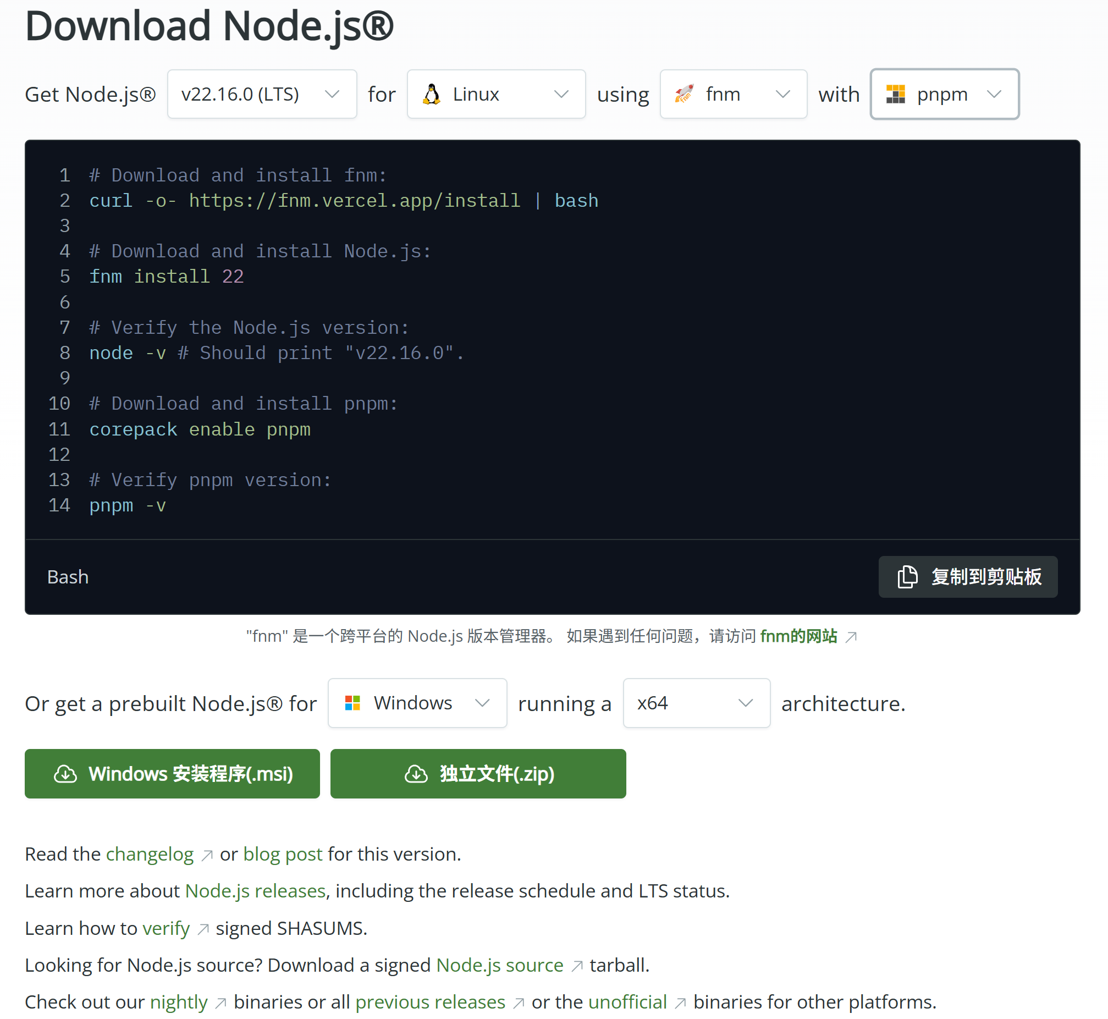The image size is (1108, 1019).
Task: Open the x64 architecture dropdown
Action: click(x=696, y=703)
